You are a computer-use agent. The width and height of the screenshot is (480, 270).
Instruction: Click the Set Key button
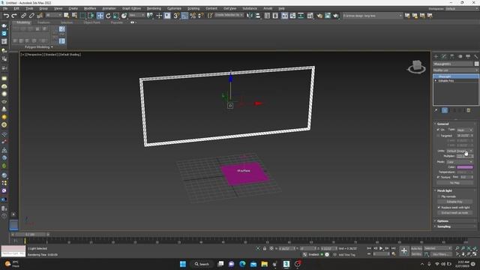pyautogui.click(x=416, y=254)
